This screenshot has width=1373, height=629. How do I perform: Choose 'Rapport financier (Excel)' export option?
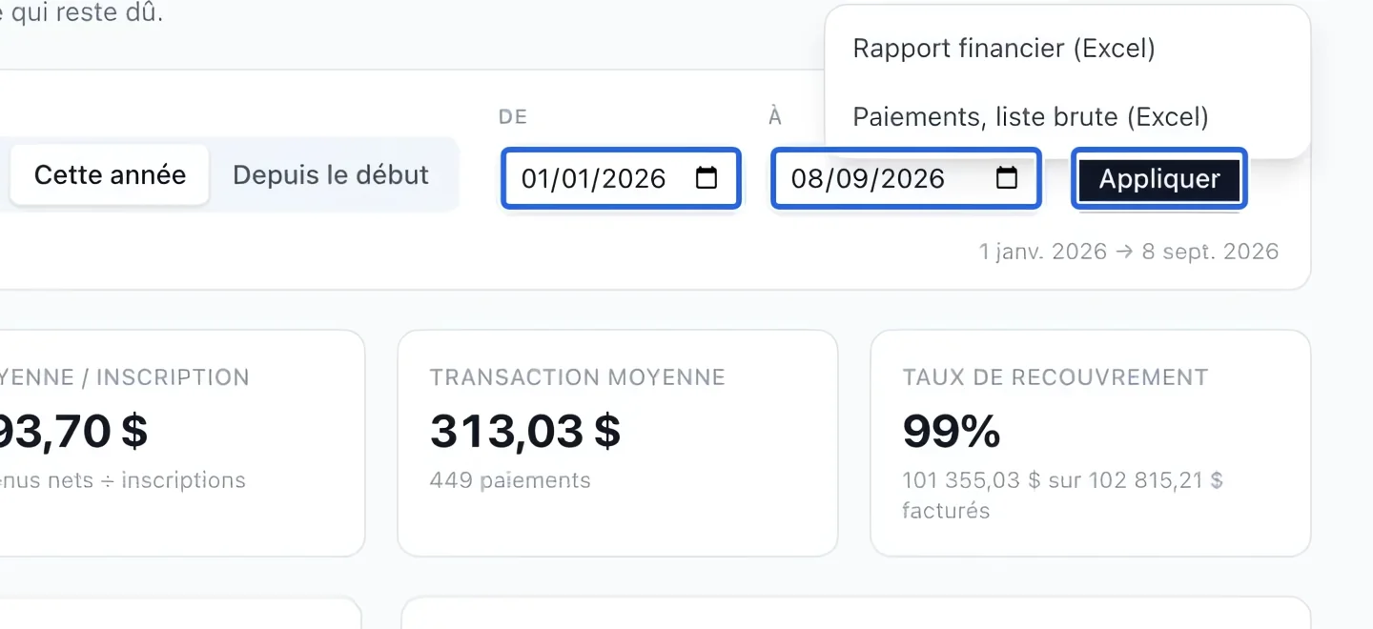[x=1004, y=49]
